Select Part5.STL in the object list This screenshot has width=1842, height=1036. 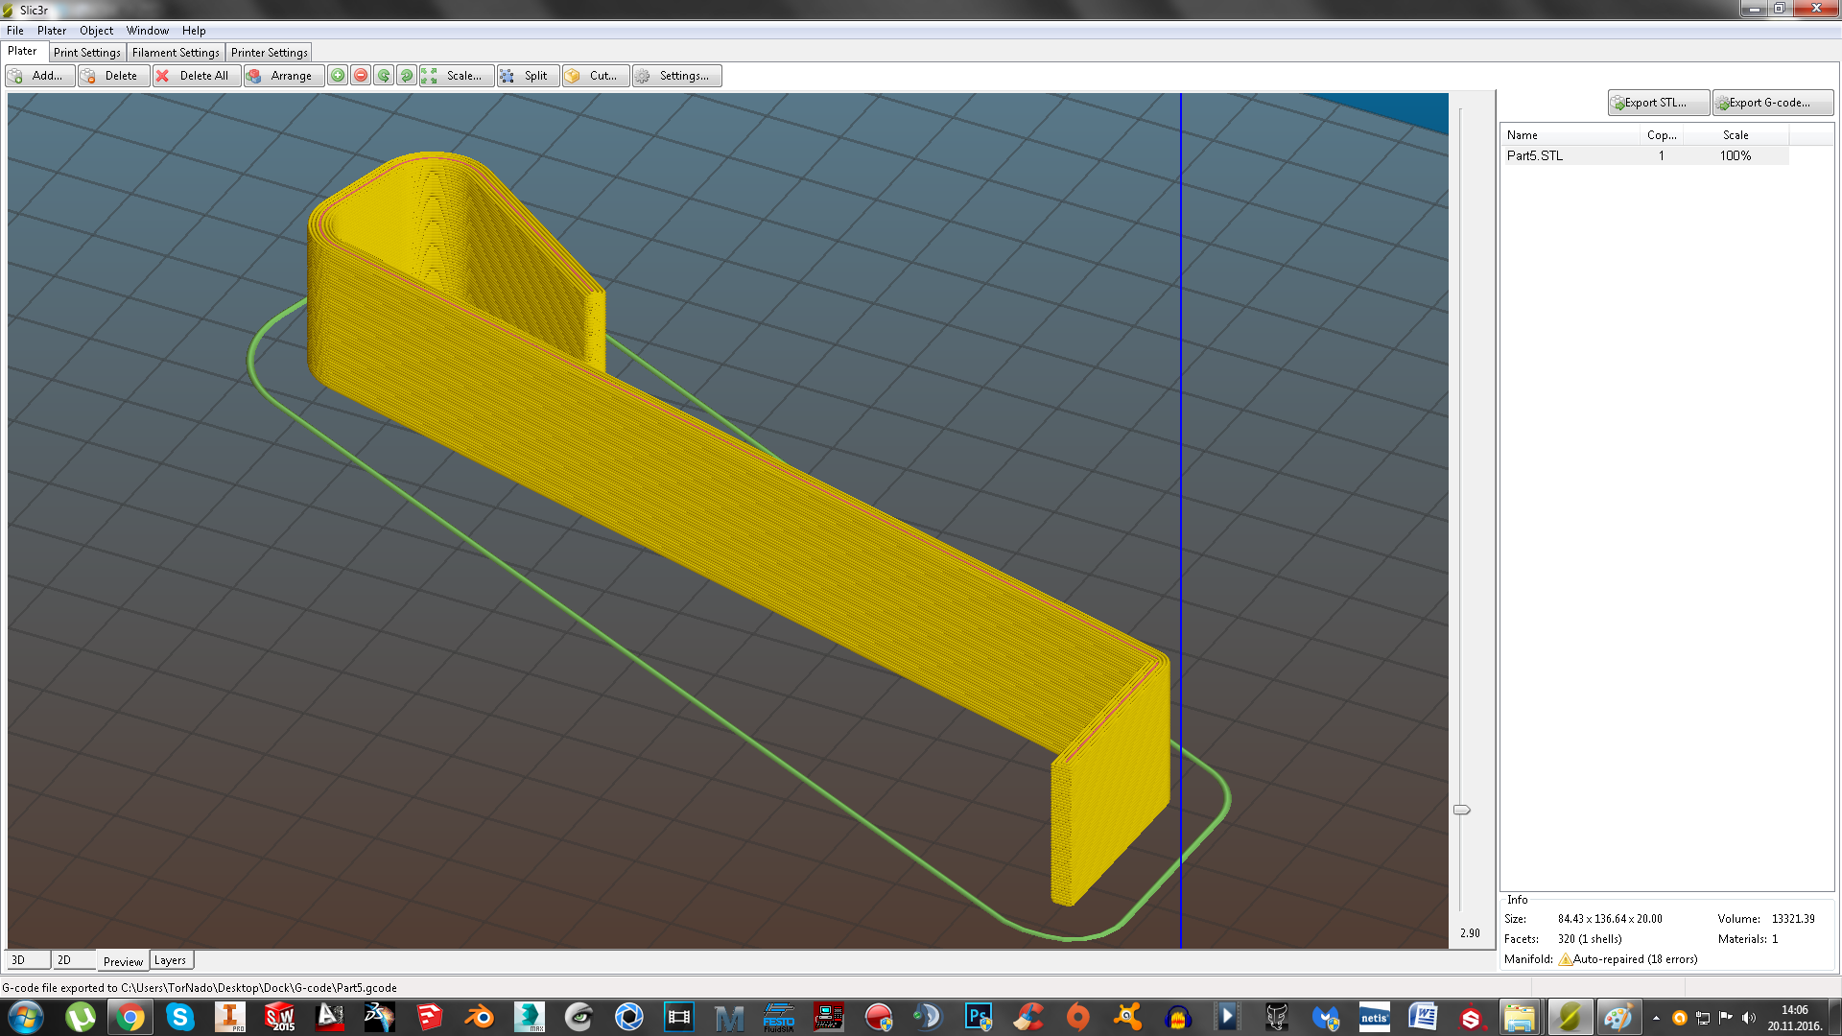[x=1535, y=155]
